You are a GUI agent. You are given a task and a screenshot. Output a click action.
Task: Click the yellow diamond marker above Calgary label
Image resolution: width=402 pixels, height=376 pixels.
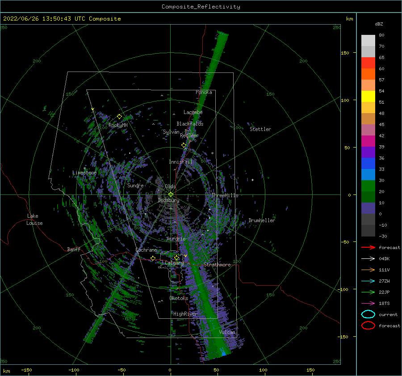(x=176, y=258)
